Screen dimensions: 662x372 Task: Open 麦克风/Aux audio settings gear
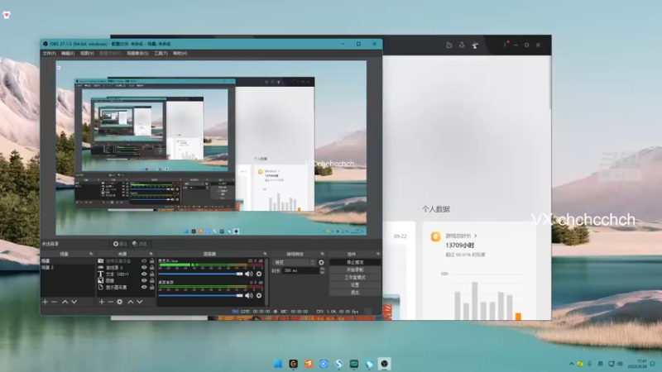click(259, 274)
